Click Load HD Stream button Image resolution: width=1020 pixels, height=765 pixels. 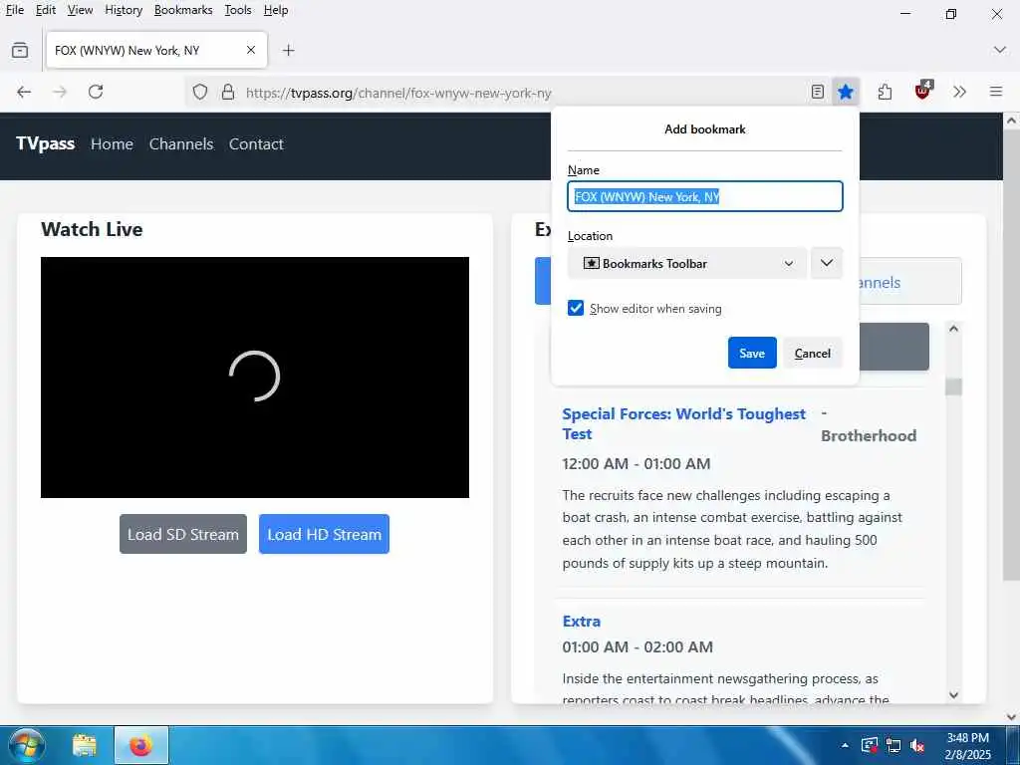(324, 534)
